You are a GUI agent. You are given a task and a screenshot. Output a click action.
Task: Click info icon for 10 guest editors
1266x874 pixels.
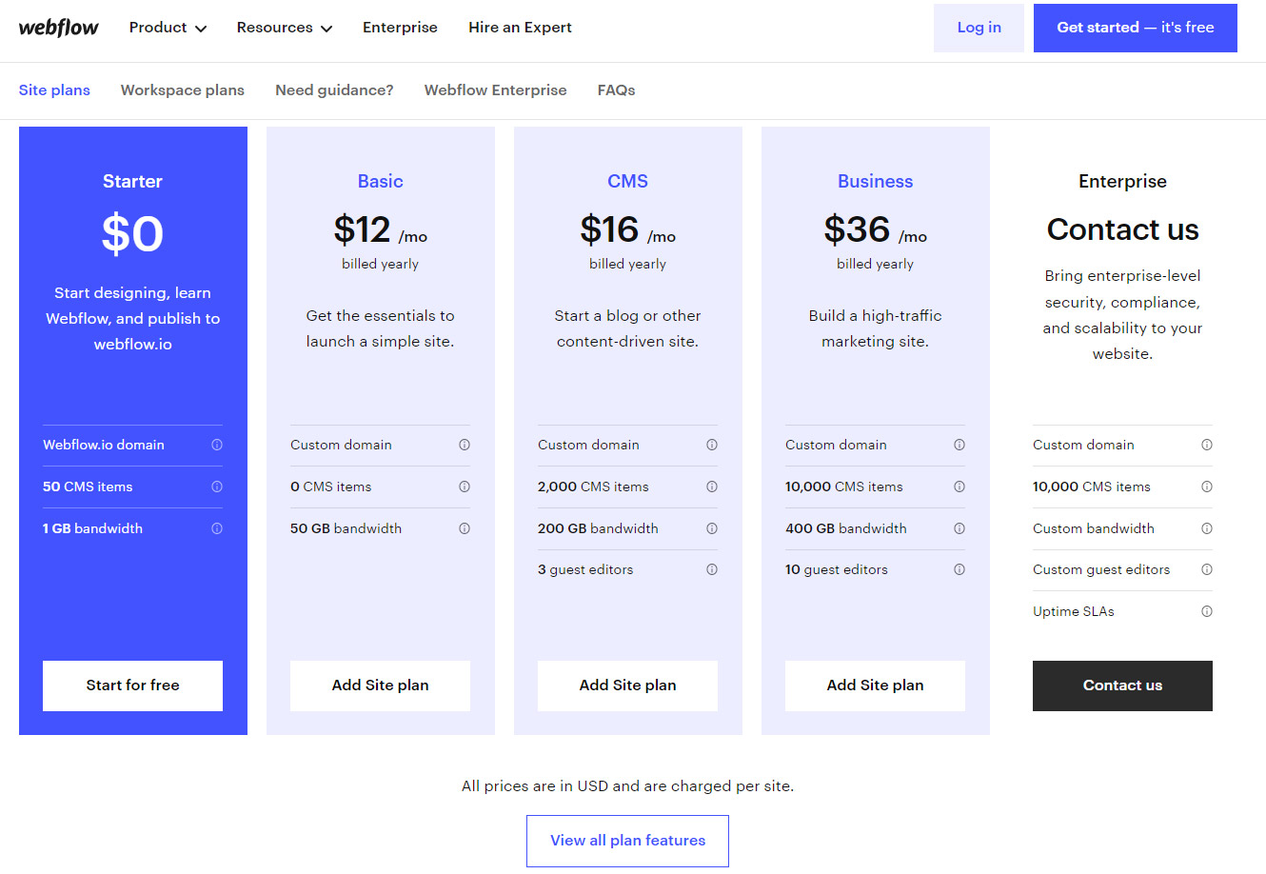[x=959, y=569]
